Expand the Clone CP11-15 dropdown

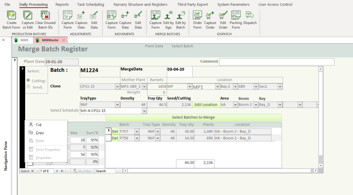coord(117,87)
